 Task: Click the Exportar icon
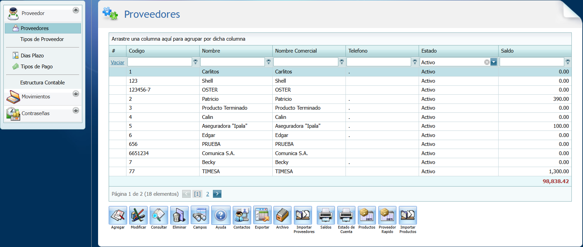pyautogui.click(x=262, y=216)
